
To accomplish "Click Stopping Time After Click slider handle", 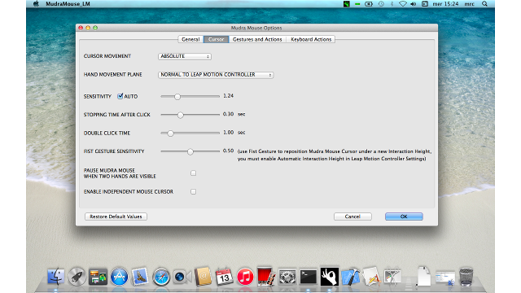I will coord(181,115).
